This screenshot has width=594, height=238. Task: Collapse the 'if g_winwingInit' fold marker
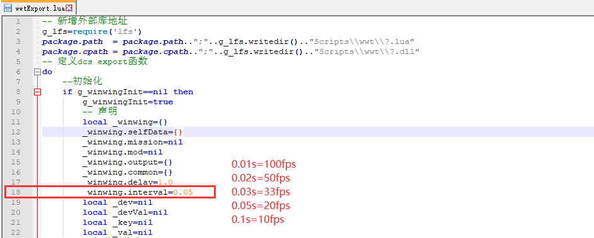[x=37, y=92]
